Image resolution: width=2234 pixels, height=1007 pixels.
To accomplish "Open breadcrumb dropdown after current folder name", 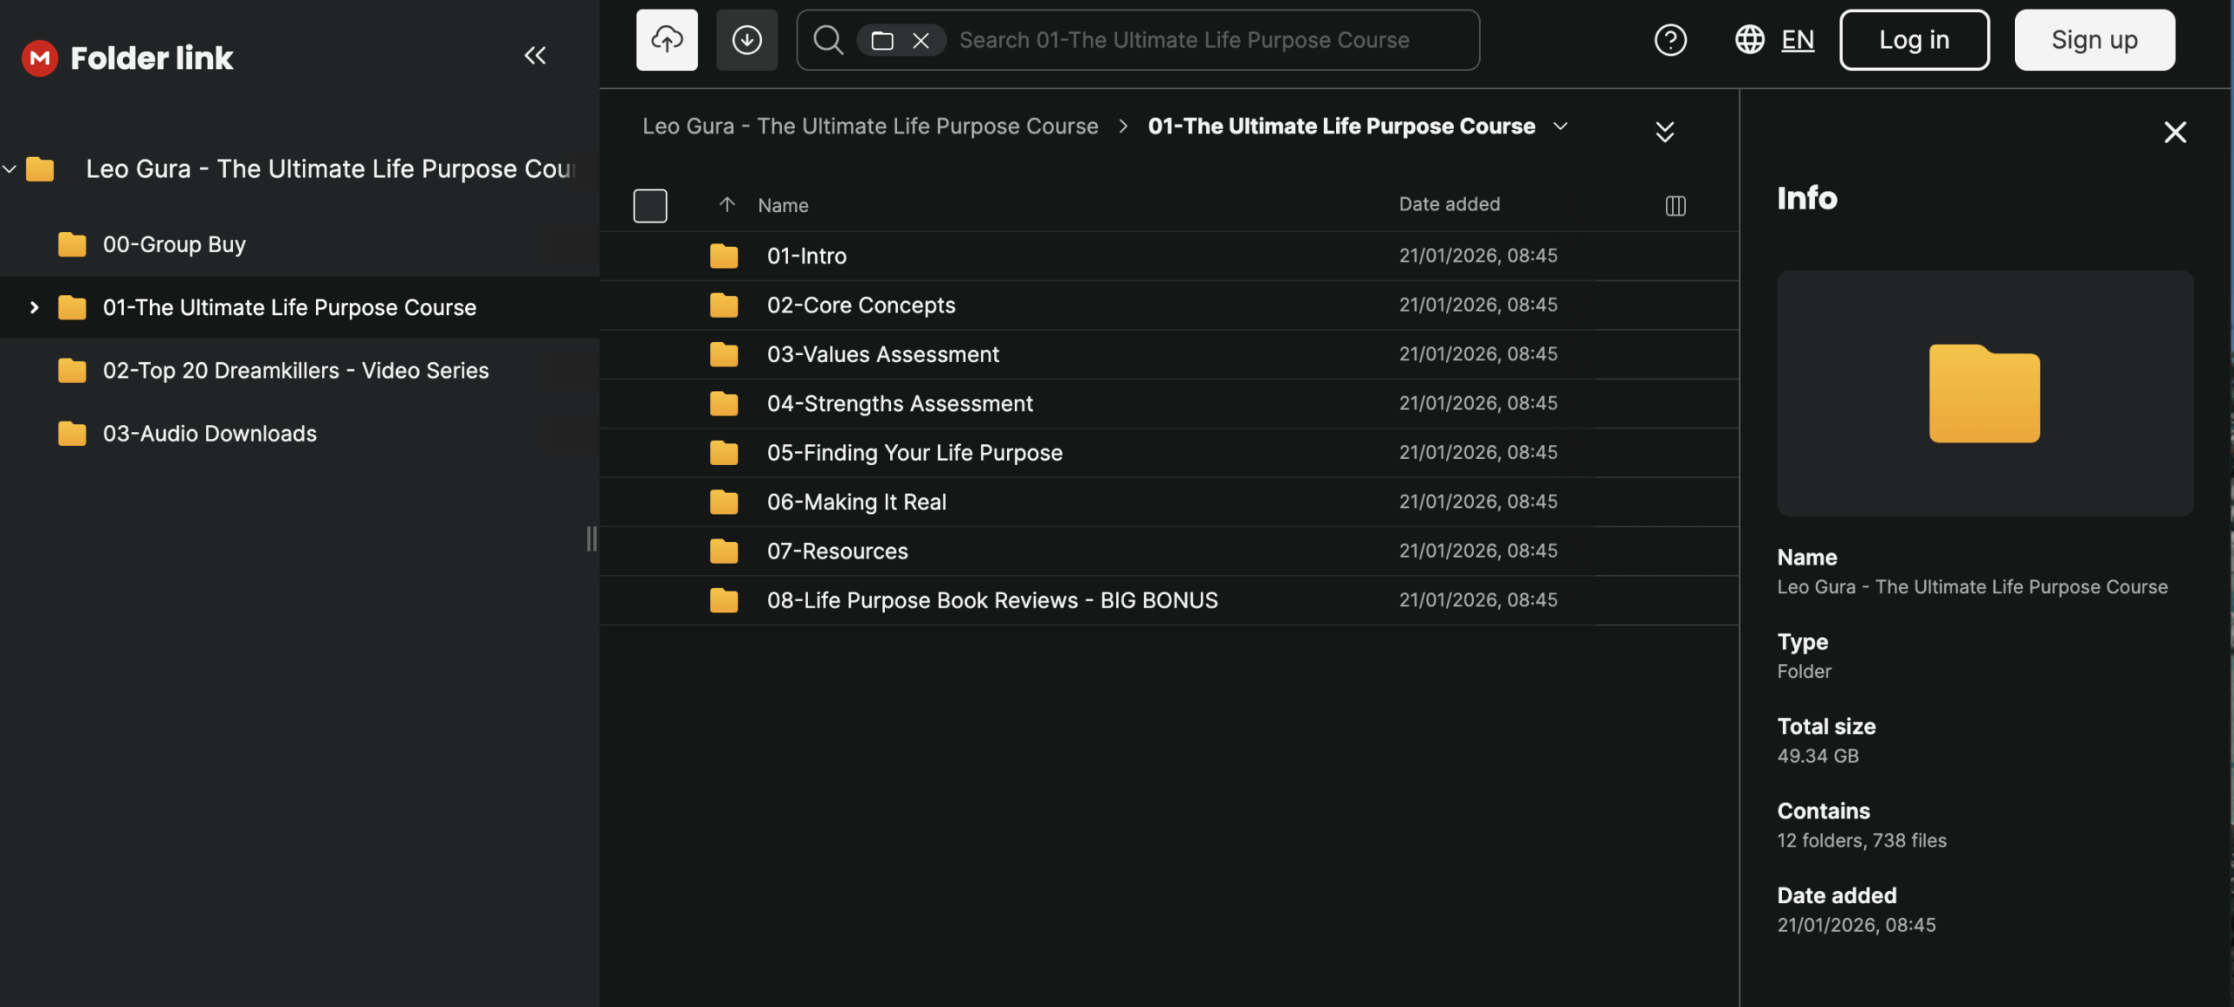I will tap(1560, 127).
